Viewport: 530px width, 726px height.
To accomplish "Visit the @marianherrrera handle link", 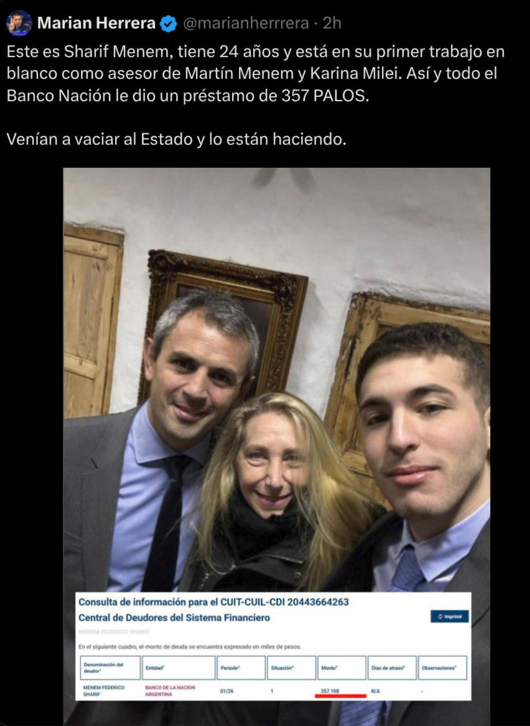I will point(246,23).
